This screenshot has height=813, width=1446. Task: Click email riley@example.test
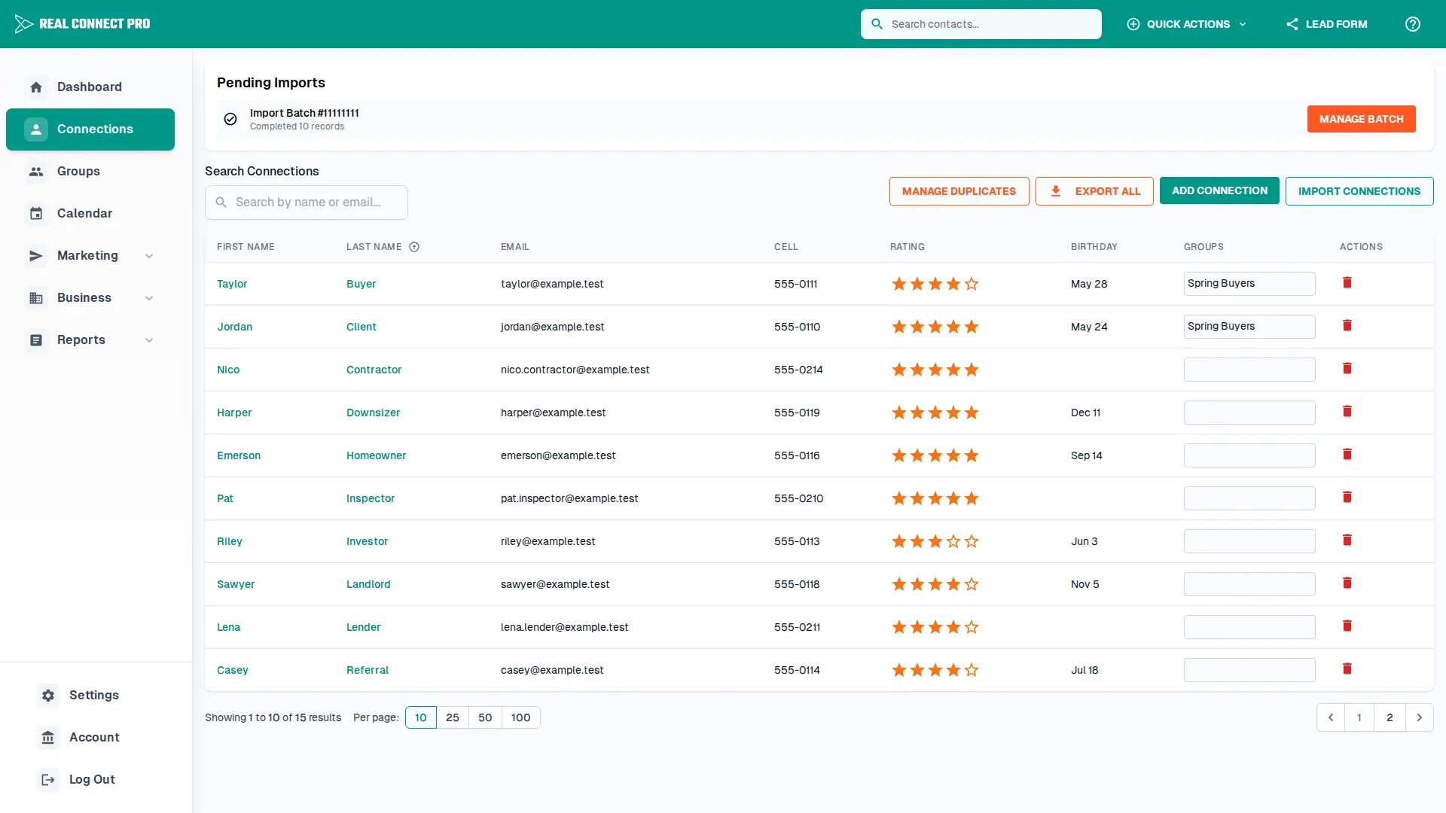point(548,541)
